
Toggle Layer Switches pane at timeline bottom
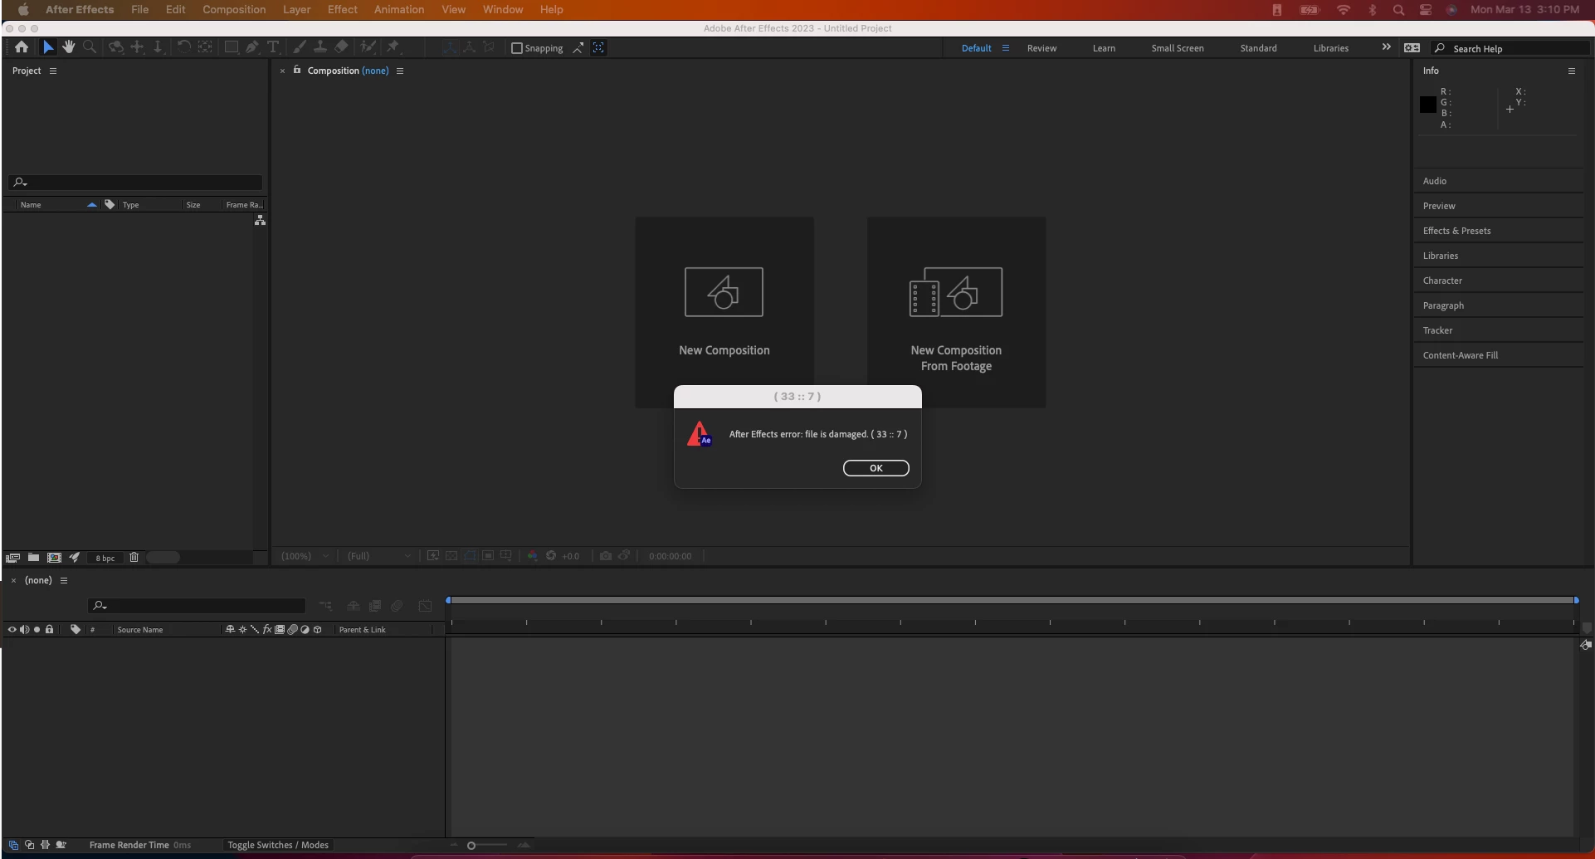(x=13, y=845)
